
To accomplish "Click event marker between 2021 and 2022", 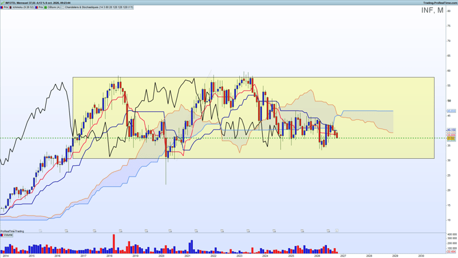I will click(196, 231).
